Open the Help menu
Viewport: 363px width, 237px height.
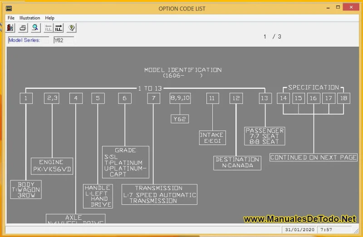(50, 18)
